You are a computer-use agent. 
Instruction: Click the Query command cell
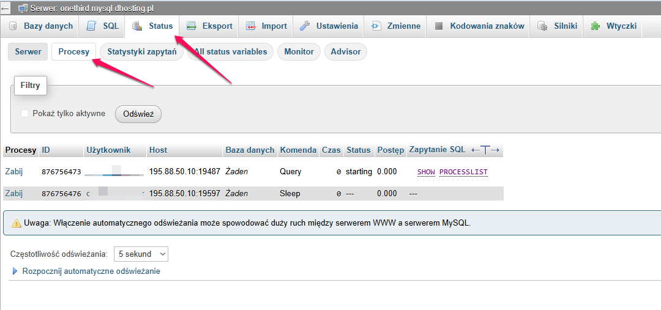click(291, 172)
